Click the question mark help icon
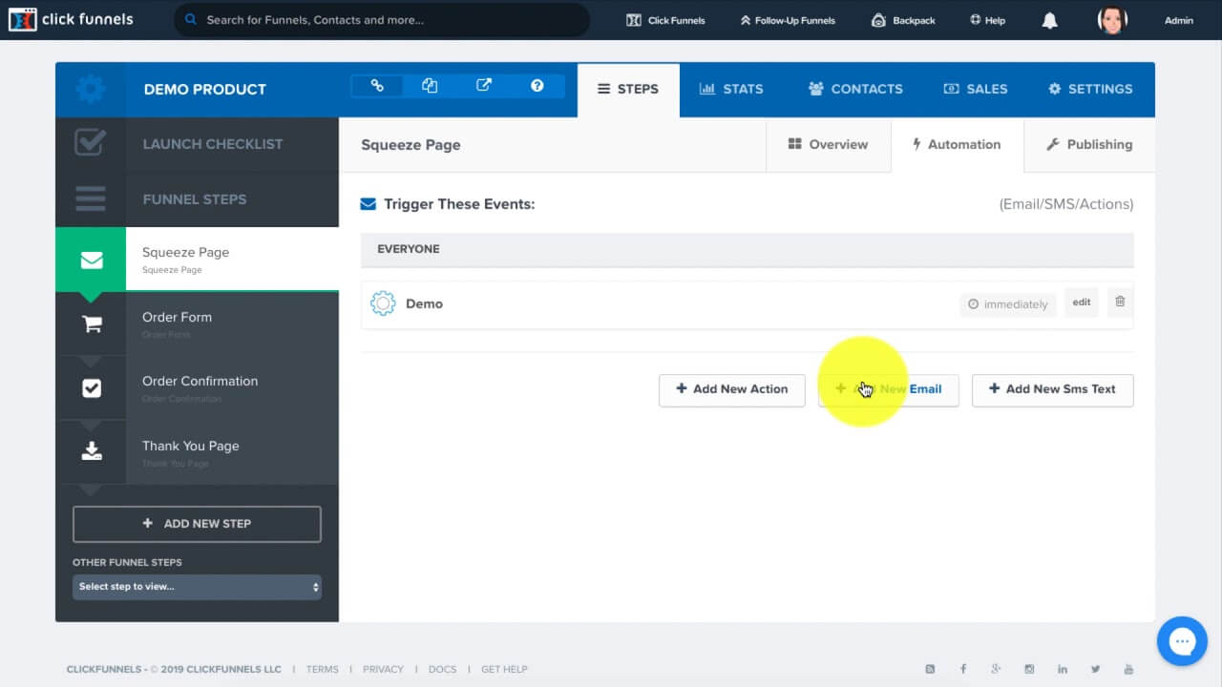This screenshot has width=1222, height=687. point(537,86)
